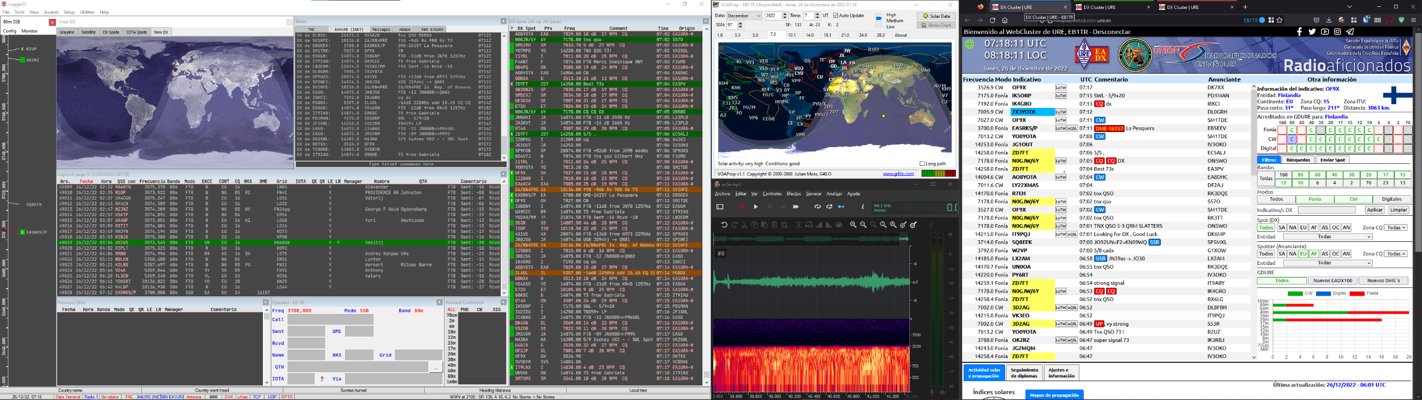Viewport: 1422px width, 400px height.
Task: Adjust VOAProp SSN value stepper
Action: click(x=740, y=25)
